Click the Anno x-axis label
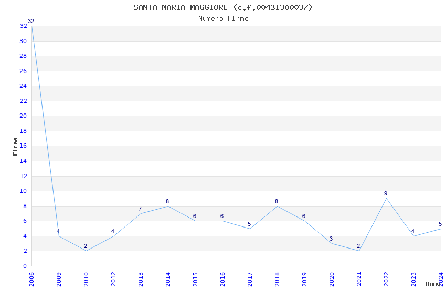The height and width of the screenshot is (289, 446). point(433,284)
